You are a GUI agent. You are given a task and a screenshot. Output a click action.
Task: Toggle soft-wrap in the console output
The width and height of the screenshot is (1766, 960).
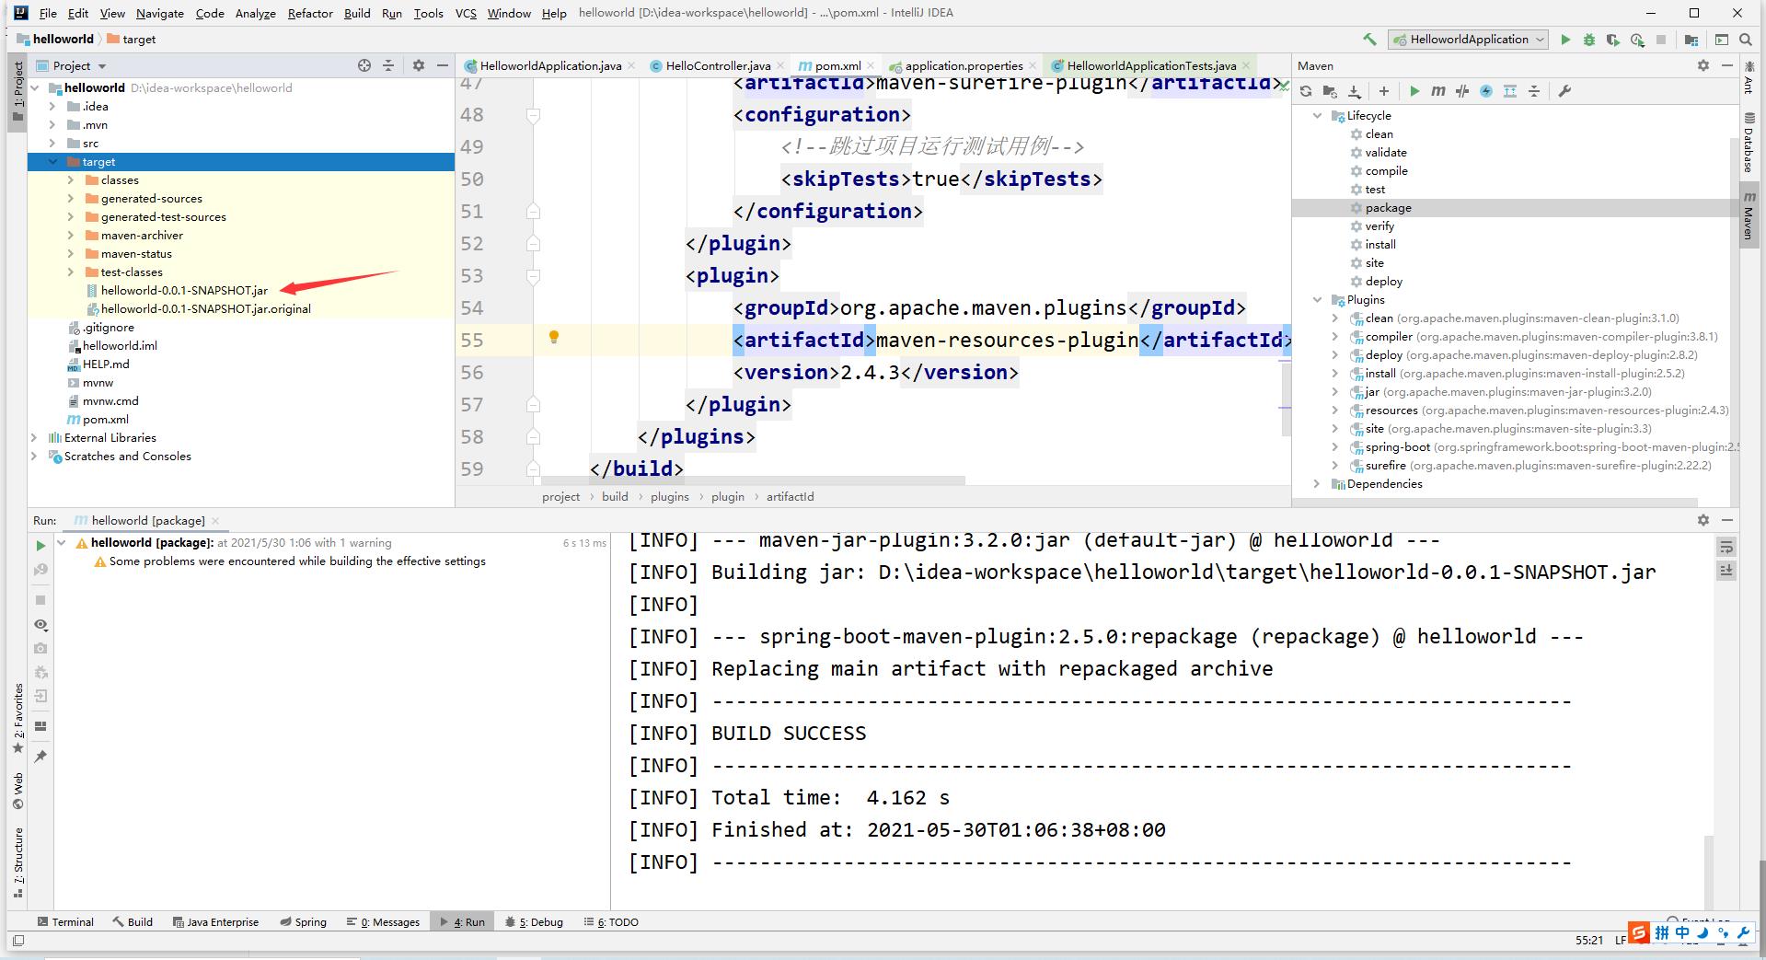point(1726,547)
